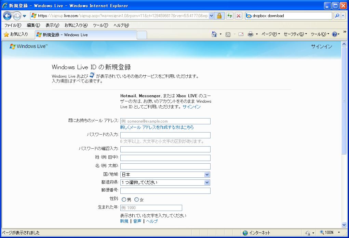
Task: Expand the zoom level dropdown arrow
Action: (x=339, y=233)
